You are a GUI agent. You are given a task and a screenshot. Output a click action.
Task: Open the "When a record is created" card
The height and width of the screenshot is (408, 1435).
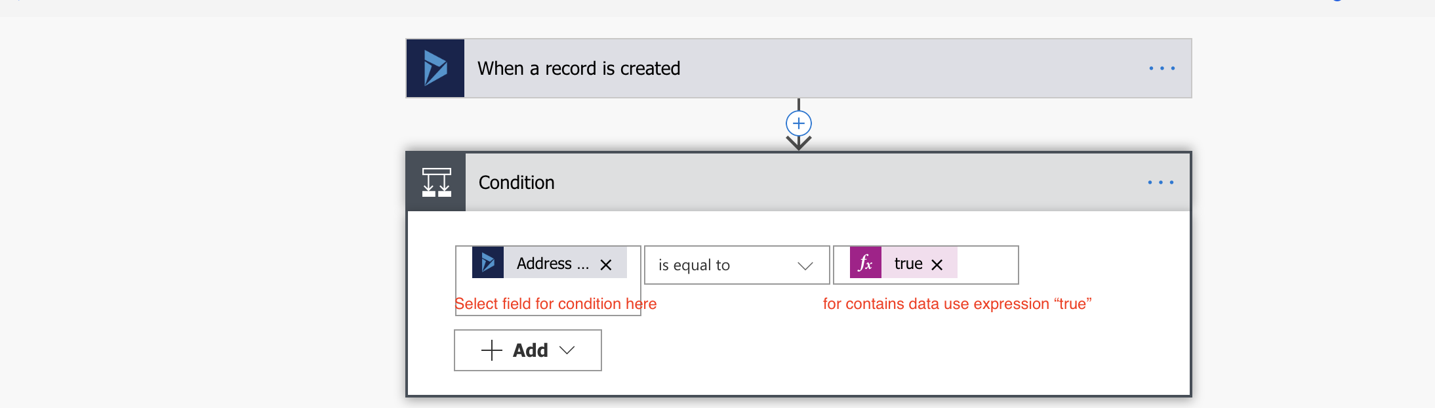coord(578,68)
